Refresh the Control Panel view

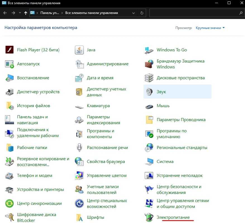142,13
